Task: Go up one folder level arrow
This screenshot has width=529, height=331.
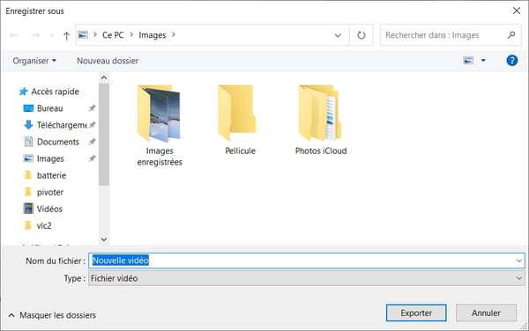Action: pos(66,35)
